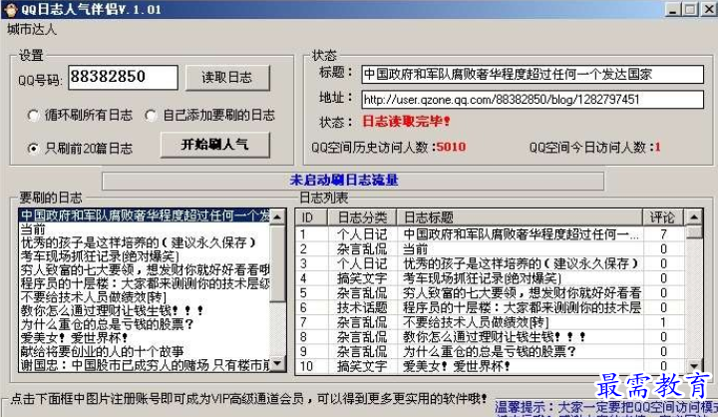
Task: Click table row 9 title 为什么重仓的总是亏钱
Action: (x=489, y=352)
